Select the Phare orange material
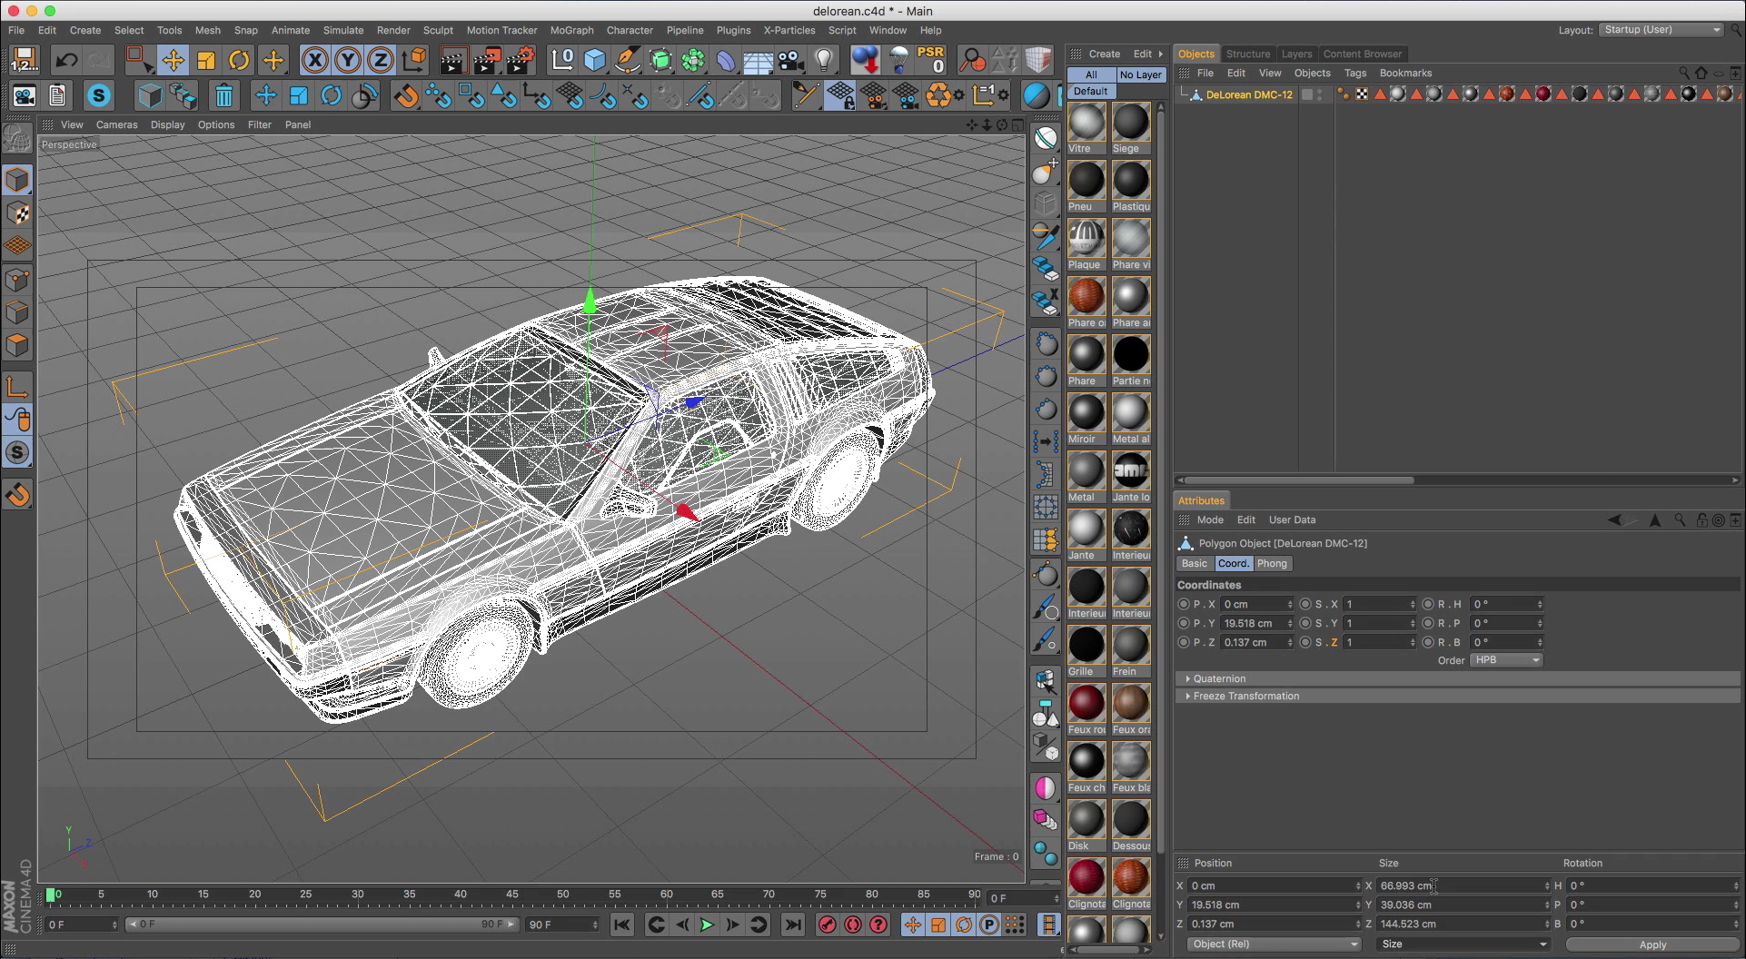Screen dimensions: 1746x959 1086,296
